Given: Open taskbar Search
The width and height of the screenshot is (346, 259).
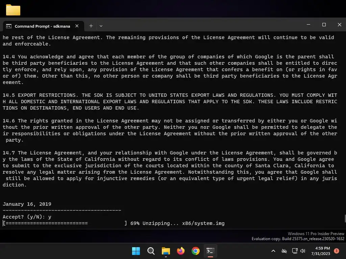Looking at the screenshot, I should [151, 251].
